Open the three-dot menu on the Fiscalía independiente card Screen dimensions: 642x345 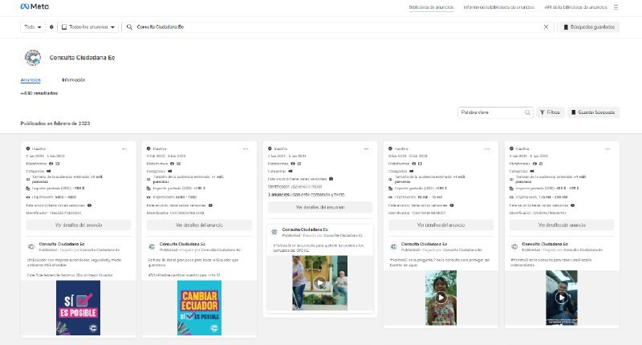(x=607, y=149)
